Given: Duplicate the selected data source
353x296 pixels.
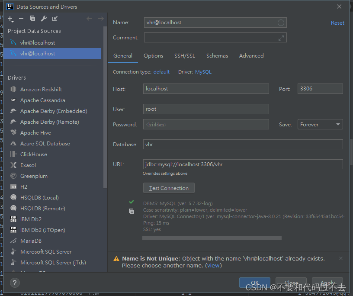Looking at the screenshot, I should [x=32, y=19].
